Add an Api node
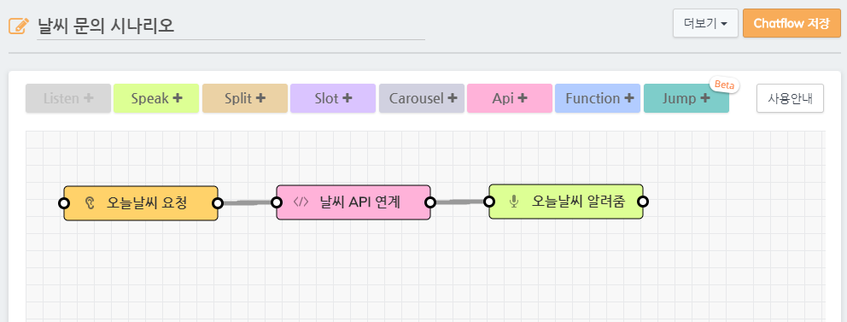The height and width of the screenshot is (322, 847). (510, 98)
